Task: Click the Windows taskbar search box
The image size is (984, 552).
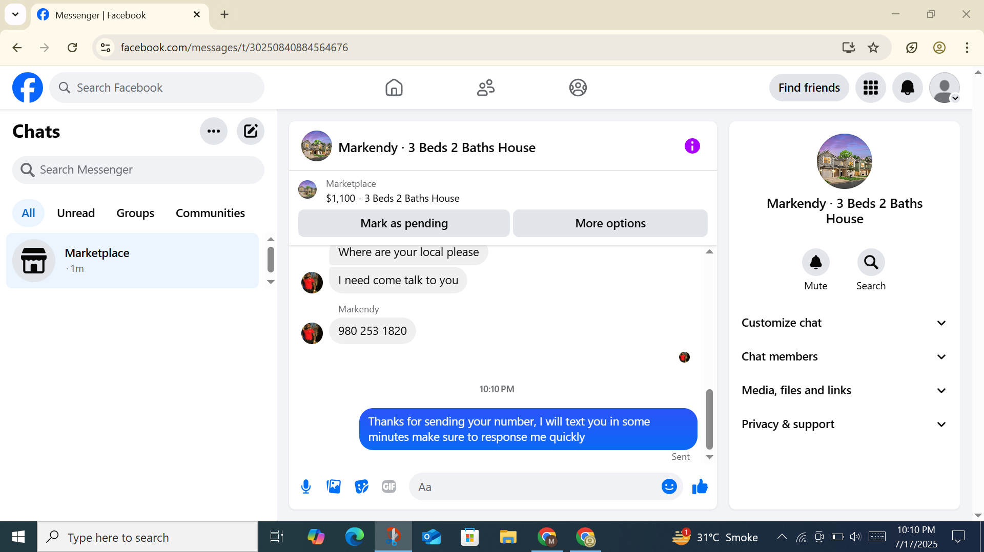Action: 148,537
